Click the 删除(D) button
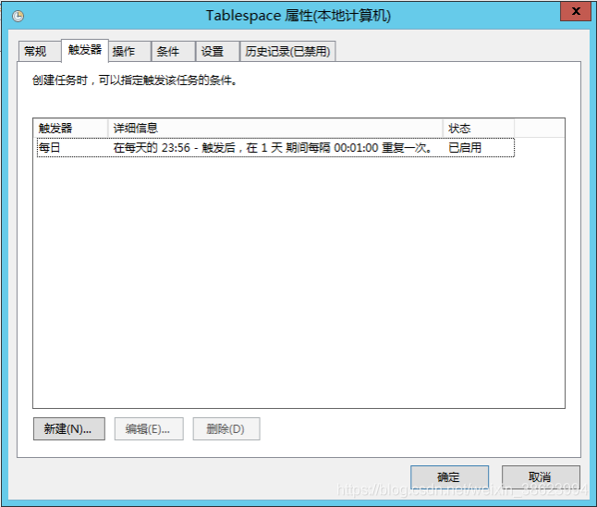Image resolution: width=597 pixels, height=507 pixels. click(225, 429)
